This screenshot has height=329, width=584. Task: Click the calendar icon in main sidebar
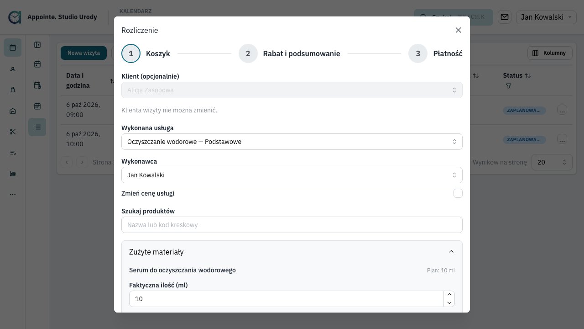(x=13, y=48)
